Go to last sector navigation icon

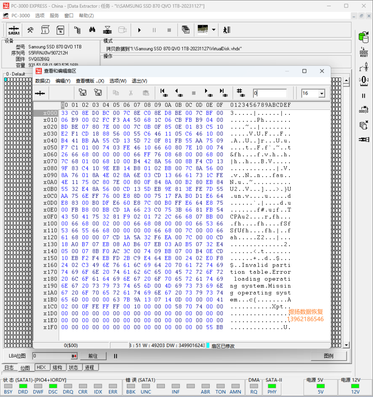pos(223,93)
